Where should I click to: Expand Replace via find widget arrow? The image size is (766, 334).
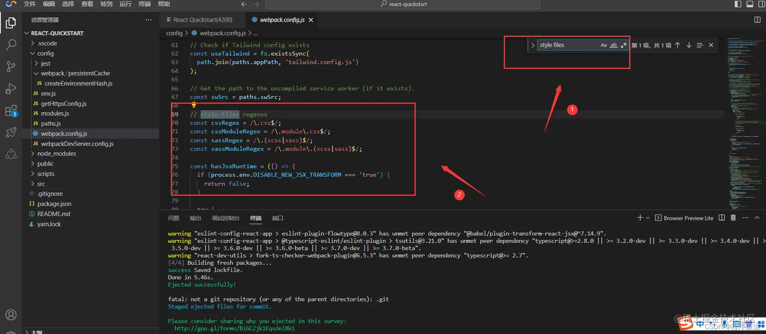click(x=533, y=45)
